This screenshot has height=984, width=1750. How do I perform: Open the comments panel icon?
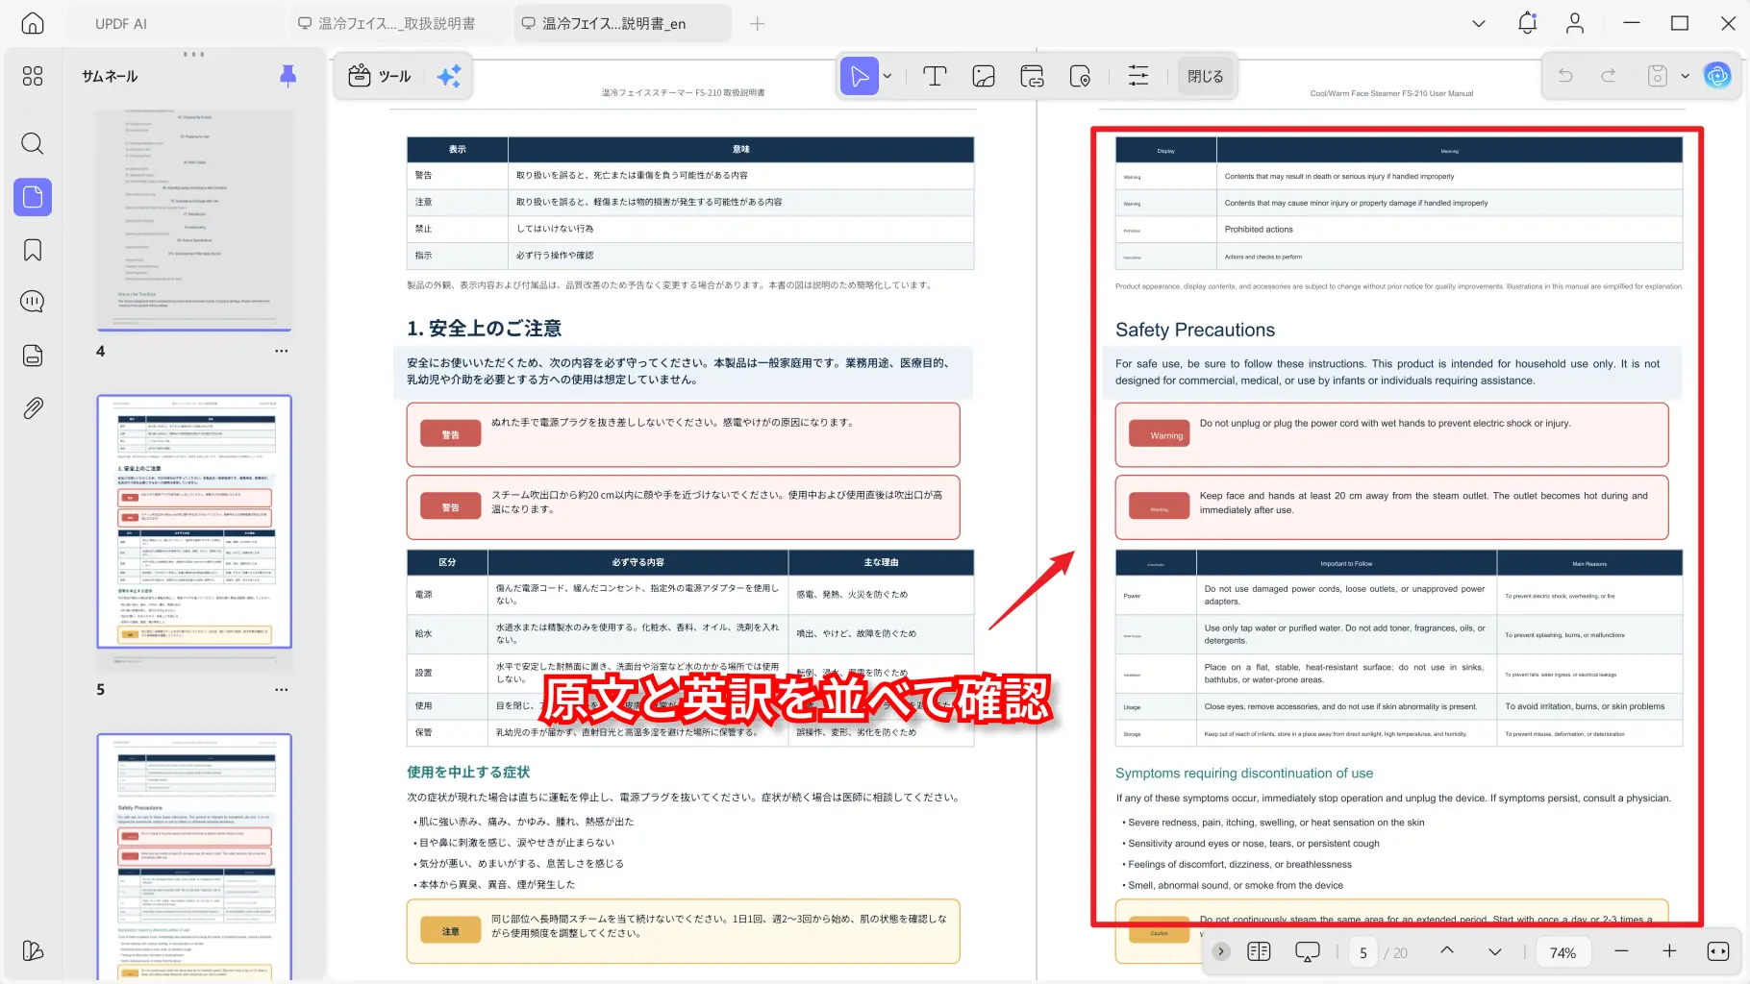click(33, 302)
